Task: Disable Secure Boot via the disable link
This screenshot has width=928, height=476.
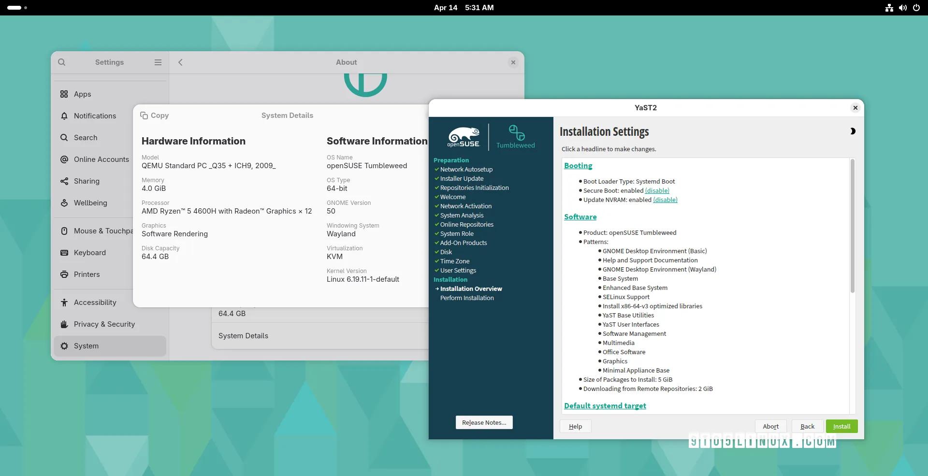Action: pos(657,191)
